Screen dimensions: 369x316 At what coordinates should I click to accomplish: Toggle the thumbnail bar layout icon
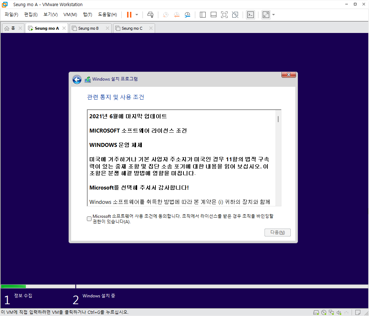tap(214, 15)
